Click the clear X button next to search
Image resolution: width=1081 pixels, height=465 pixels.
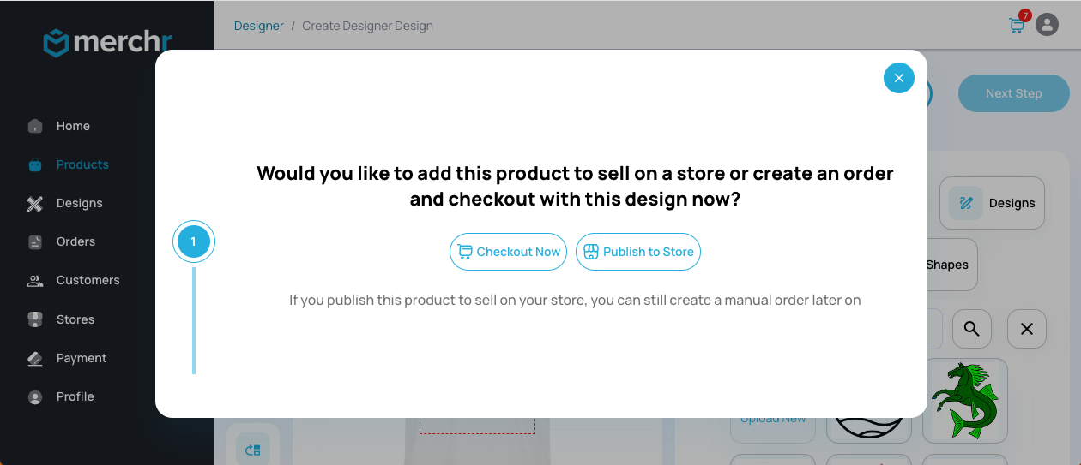coord(1027,329)
